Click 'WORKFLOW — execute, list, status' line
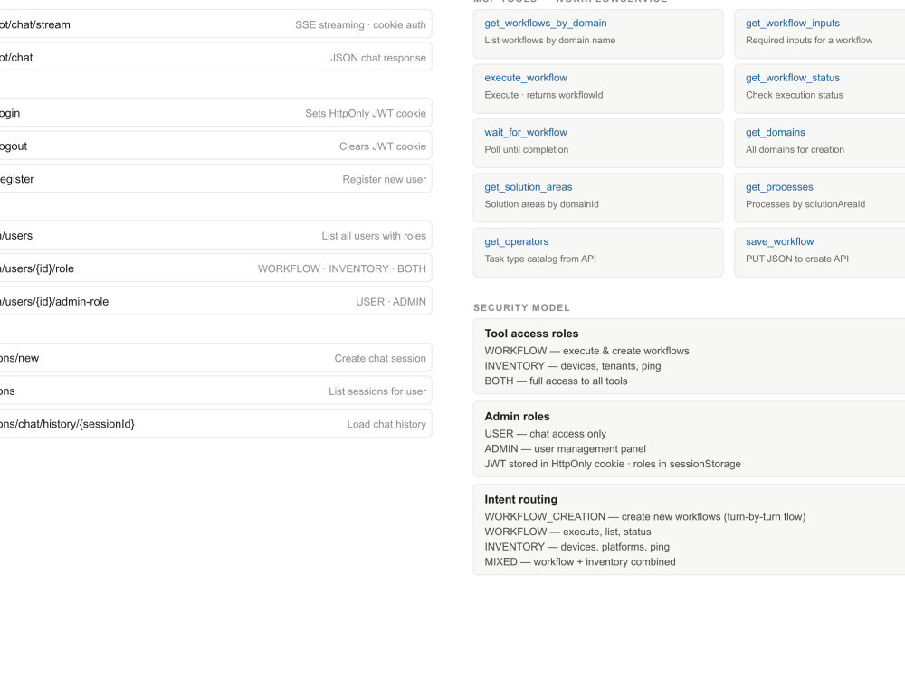The width and height of the screenshot is (905, 678). pos(567,532)
